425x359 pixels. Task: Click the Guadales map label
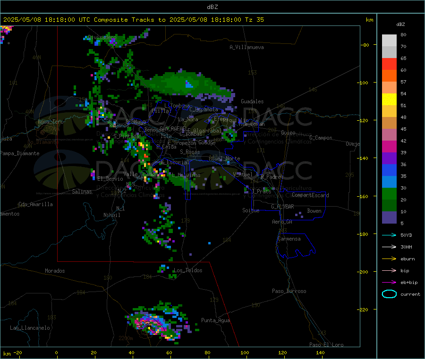click(x=252, y=101)
